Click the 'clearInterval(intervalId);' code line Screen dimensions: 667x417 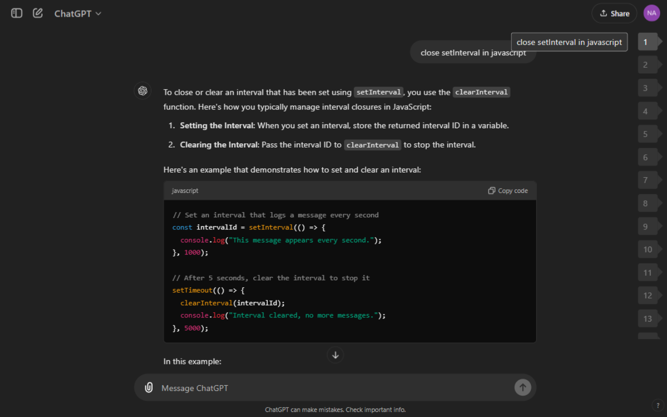tap(233, 303)
